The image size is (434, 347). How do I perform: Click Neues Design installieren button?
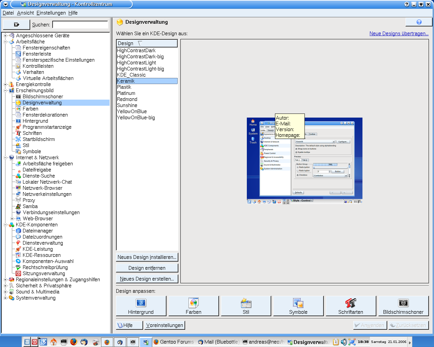click(x=147, y=257)
